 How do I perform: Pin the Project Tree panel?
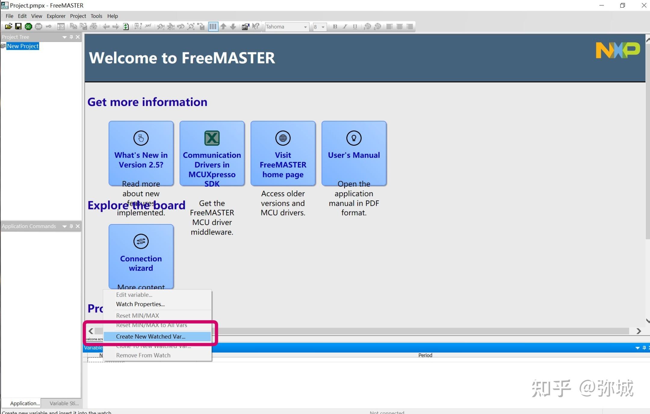pos(71,37)
